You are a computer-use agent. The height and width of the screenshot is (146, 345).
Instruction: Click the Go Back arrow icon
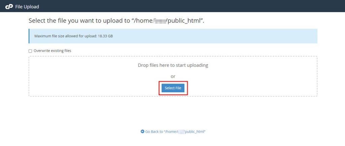(143, 132)
